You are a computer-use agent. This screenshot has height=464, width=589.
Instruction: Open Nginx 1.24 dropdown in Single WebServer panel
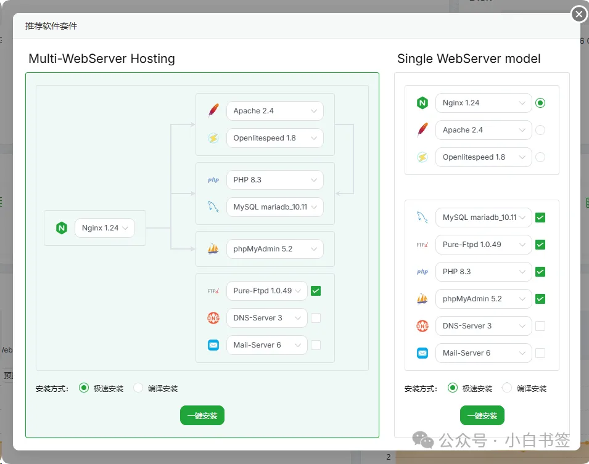tap(484, 103)
